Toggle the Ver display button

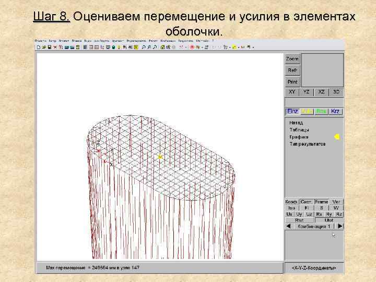[x=336, y=202]
